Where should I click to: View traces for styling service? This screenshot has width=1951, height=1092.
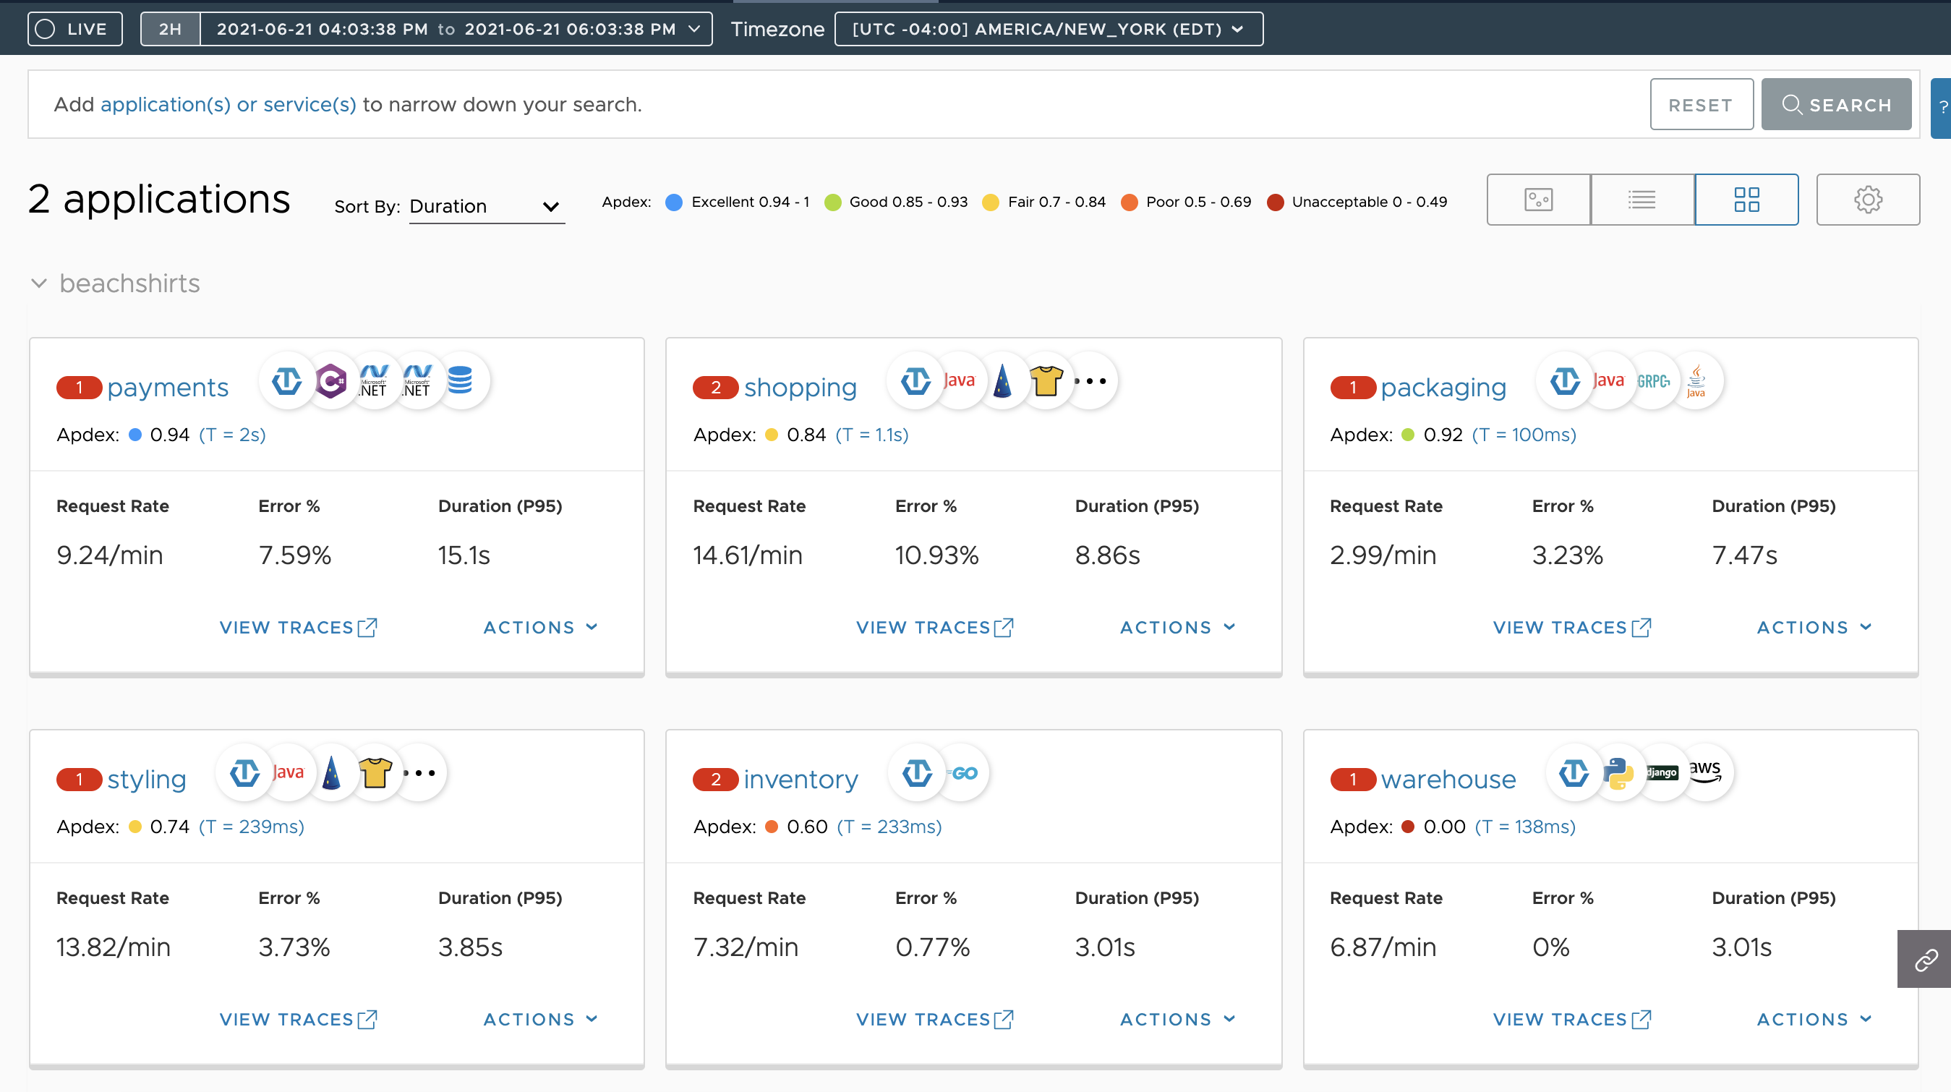pos(299,1019)
